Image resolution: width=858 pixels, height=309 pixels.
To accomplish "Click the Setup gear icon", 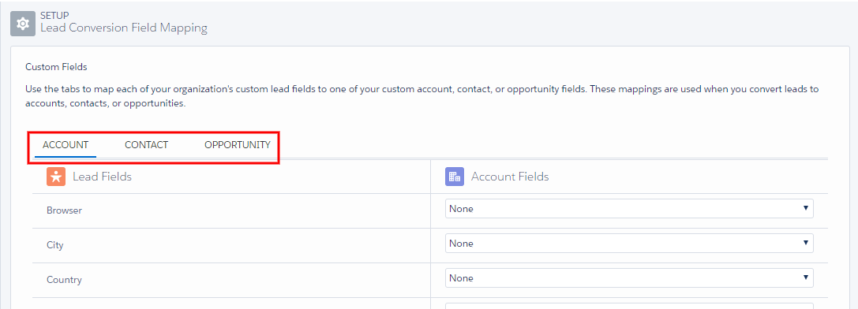I will 23,24.
